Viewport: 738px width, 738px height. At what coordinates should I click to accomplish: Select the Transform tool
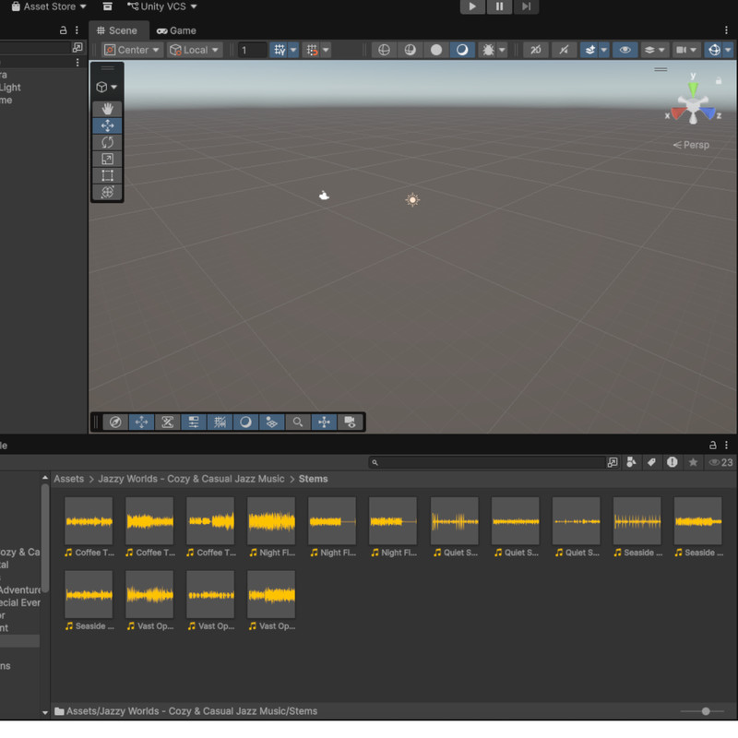point(107,192)
